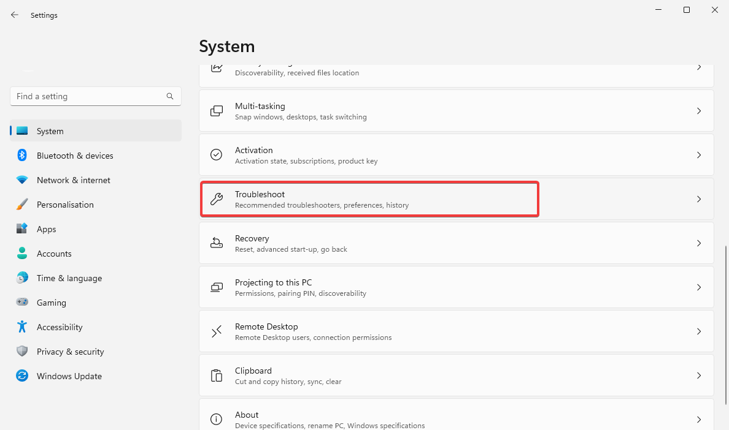Image resolution: width=729 pixels, height=430 pixels.
Task: Open Projecting to this PC chevron
Action: tap(699, 287)
